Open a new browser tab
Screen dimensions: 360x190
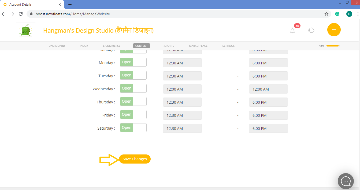(70, 5)
